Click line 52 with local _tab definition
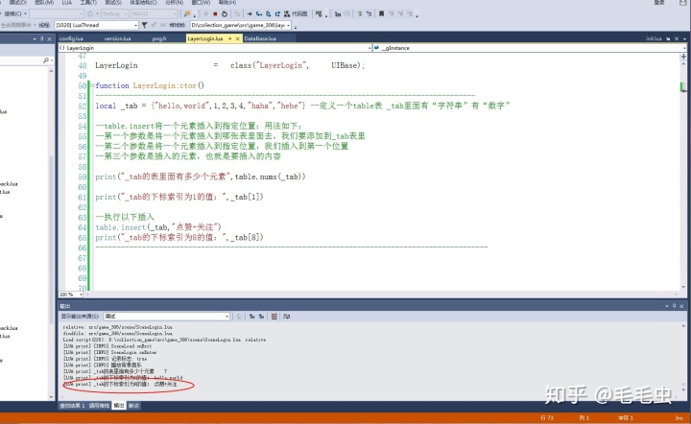 [302, 106]
